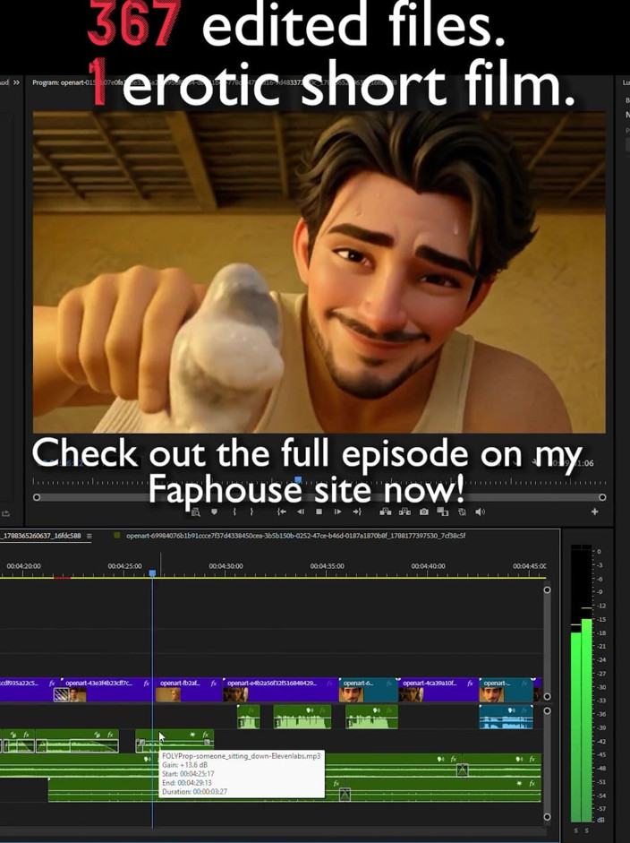Click the Extract button

(404, 512)
